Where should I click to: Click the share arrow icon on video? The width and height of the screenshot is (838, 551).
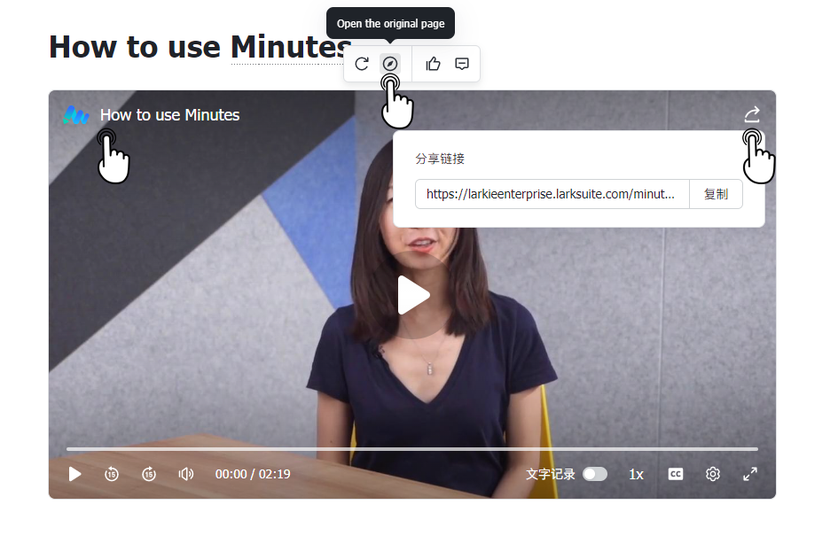click(751, 114)
